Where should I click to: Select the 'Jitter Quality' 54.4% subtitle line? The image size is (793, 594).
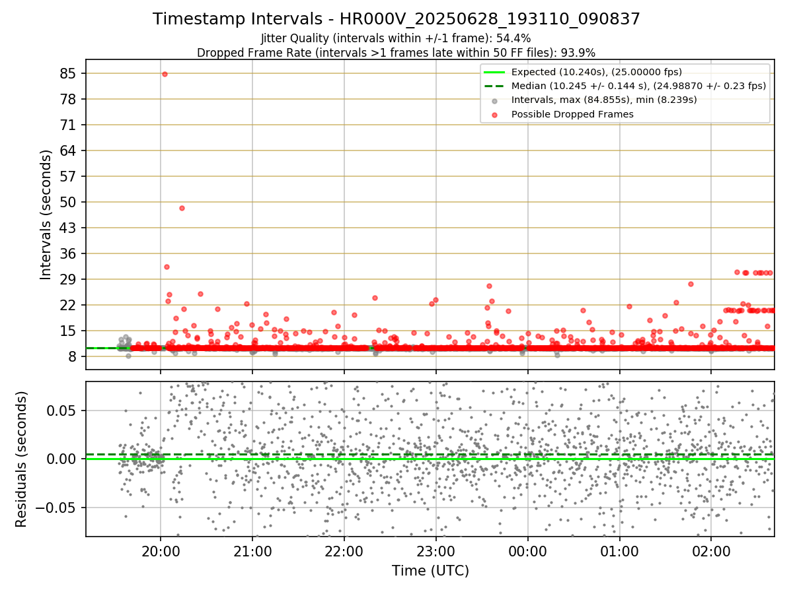(396, 38)
